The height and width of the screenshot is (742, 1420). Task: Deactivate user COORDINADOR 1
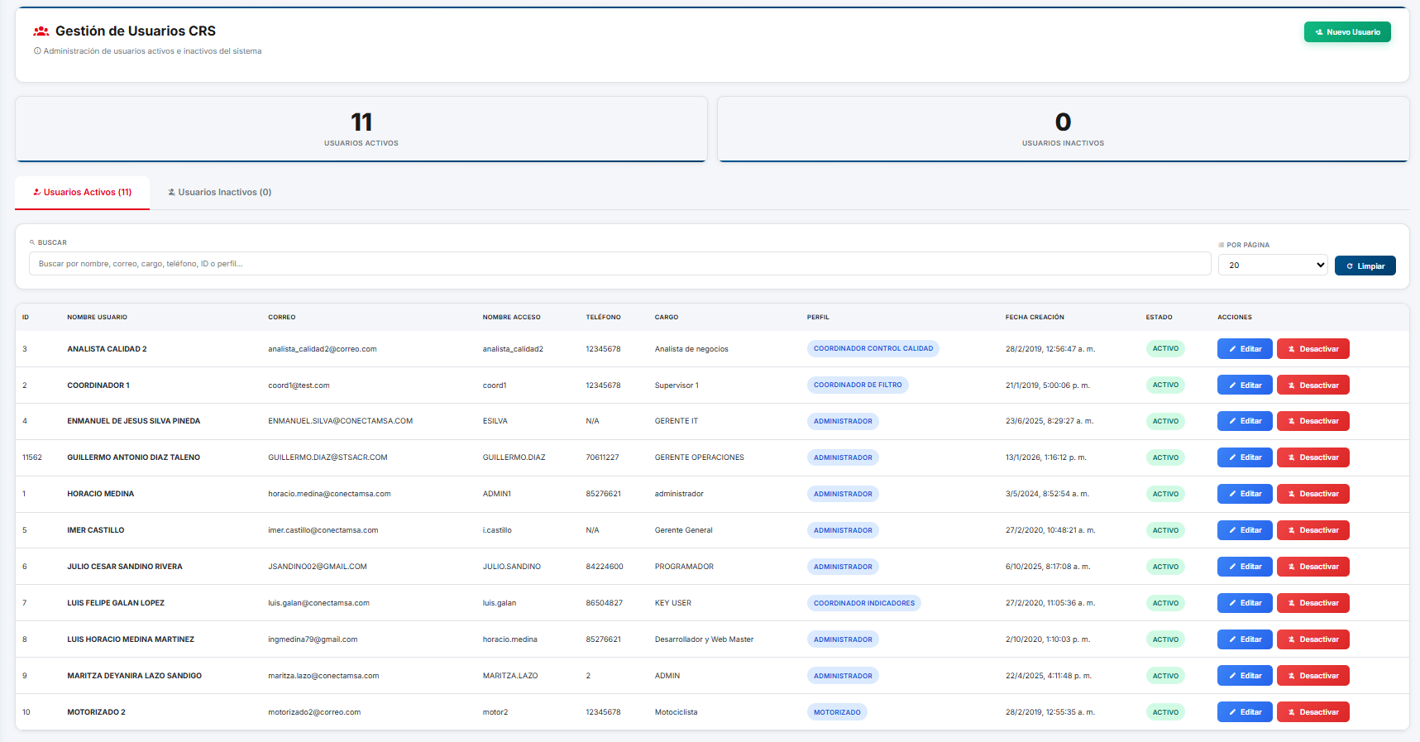click(1312, 385)
